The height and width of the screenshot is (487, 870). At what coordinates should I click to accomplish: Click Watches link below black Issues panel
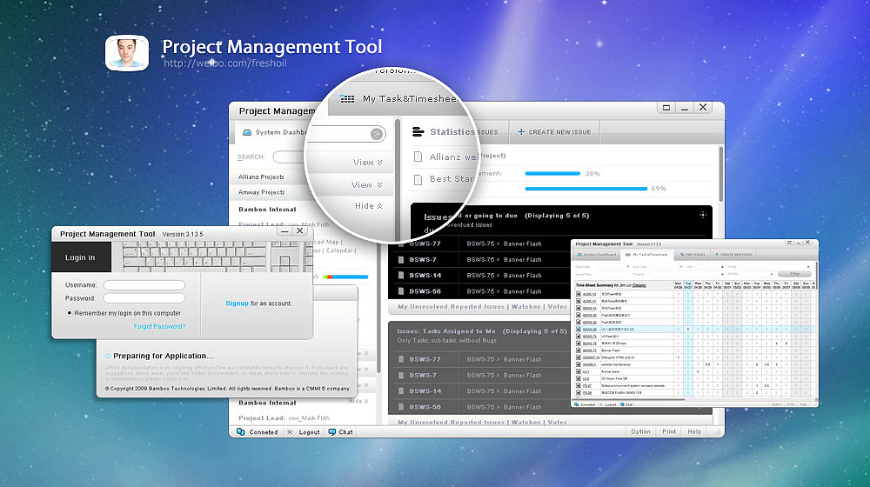526,306
